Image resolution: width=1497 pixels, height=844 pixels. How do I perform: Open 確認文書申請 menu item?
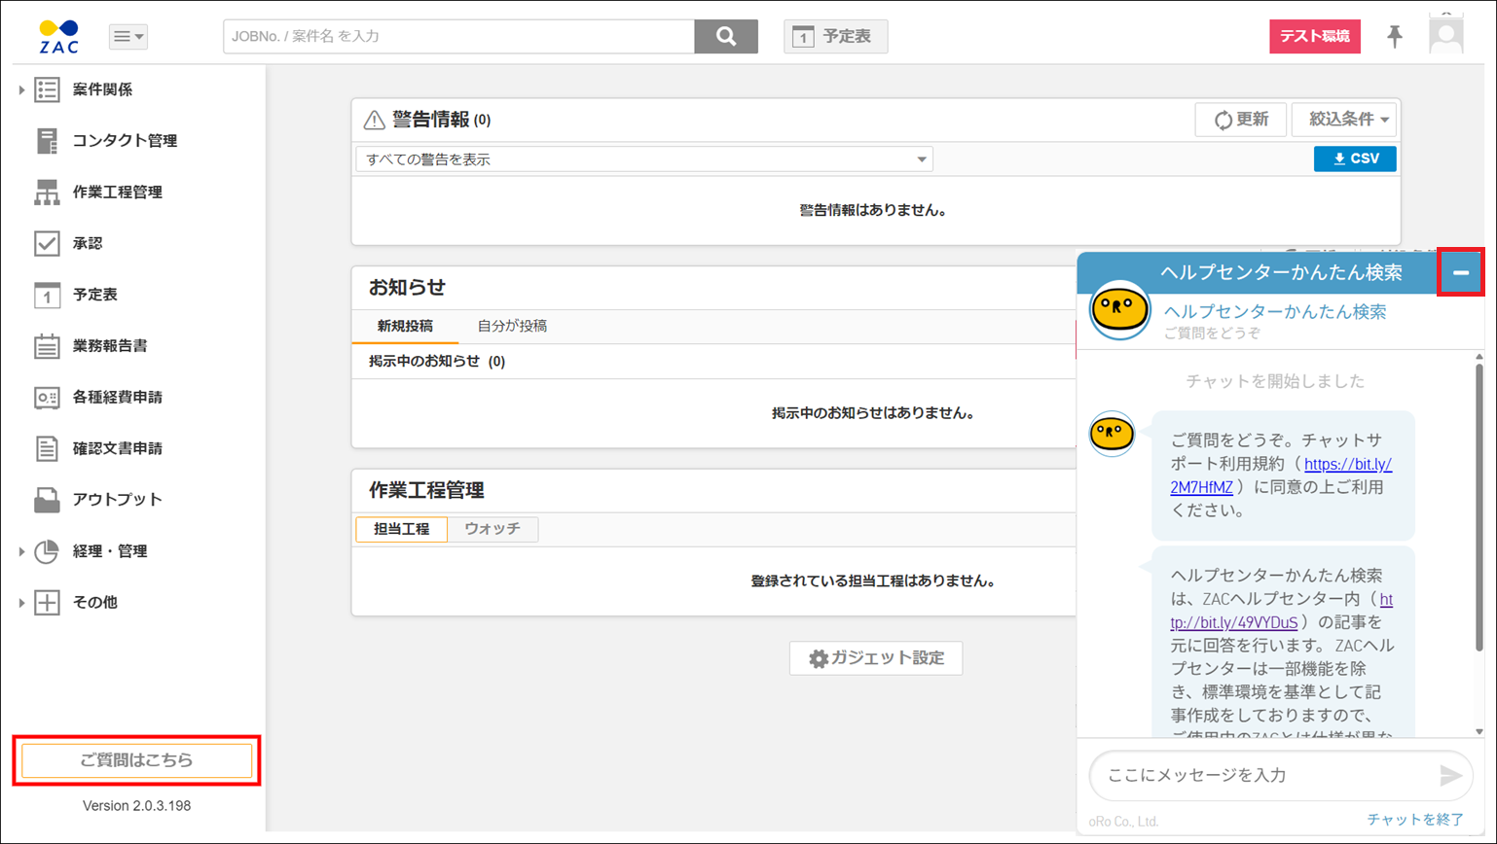[x=118, y=448]
